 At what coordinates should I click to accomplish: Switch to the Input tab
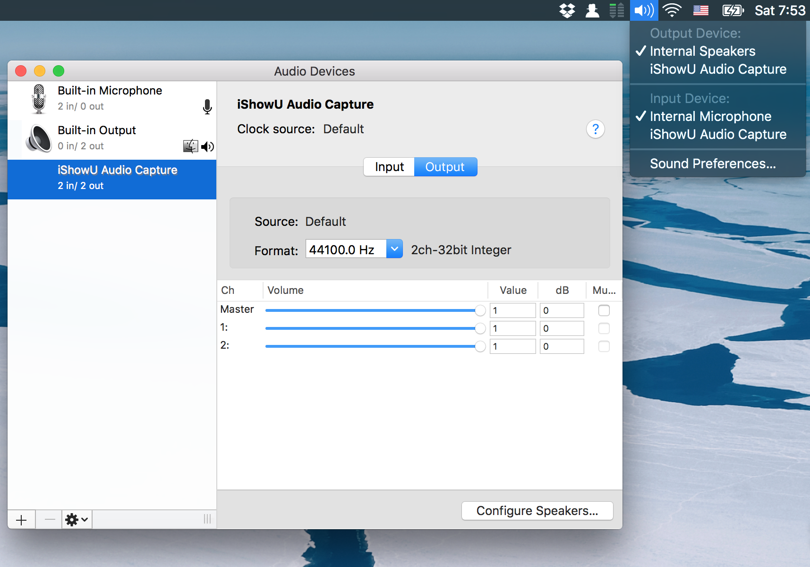click(389, 167)
